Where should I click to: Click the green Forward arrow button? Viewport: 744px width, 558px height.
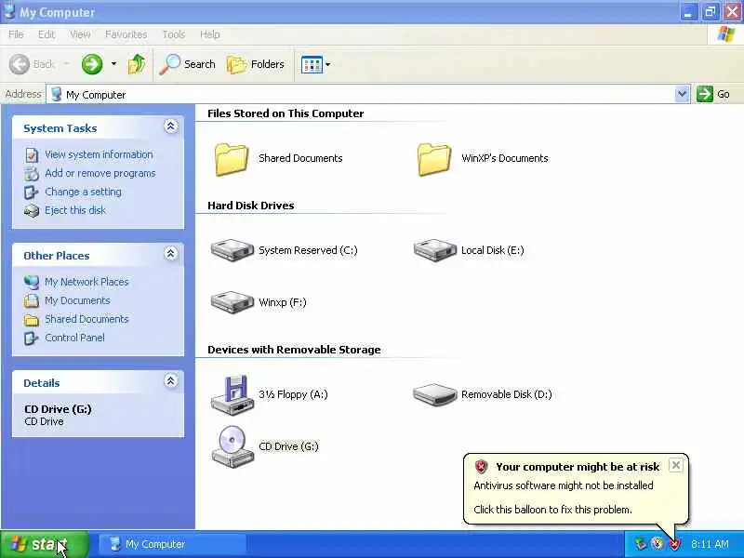[x=92, y=64]
